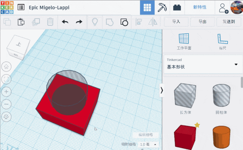Select the Ungroup shapes icon
The width and height of the screenshot is (243, 150).
pos(124,22)
